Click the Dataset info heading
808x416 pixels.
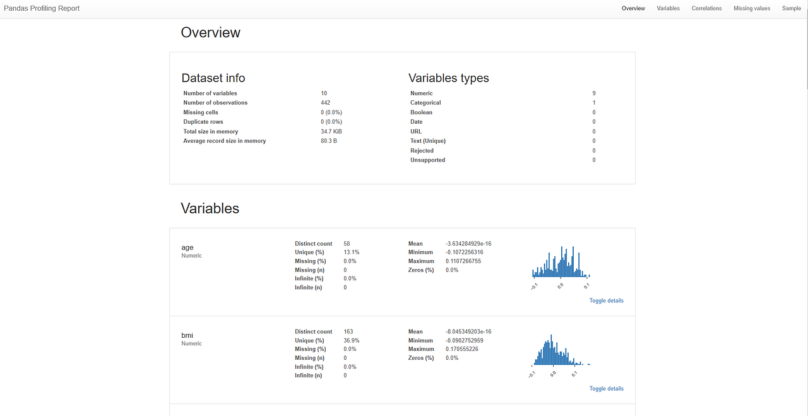[213, 78]
